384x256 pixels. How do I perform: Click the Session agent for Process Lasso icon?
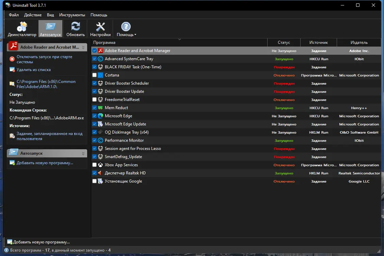click(x=100, y=149)
